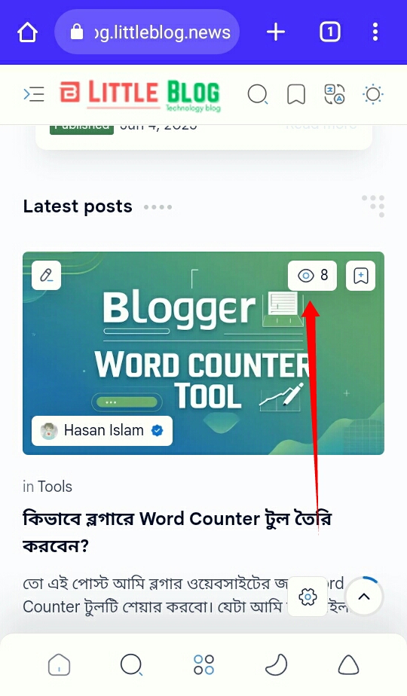Viewport: 407px width, 696px height.
Task: Open site search in the header
Action: click(x=258, y=95)
